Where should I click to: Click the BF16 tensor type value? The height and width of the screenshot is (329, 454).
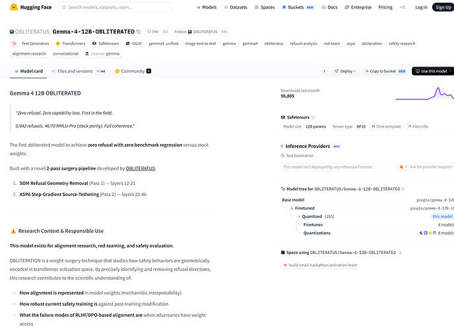[x=361, y=126]
